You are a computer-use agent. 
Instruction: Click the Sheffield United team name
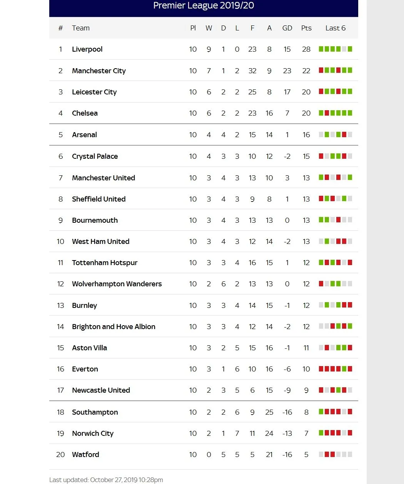point(98,199)
